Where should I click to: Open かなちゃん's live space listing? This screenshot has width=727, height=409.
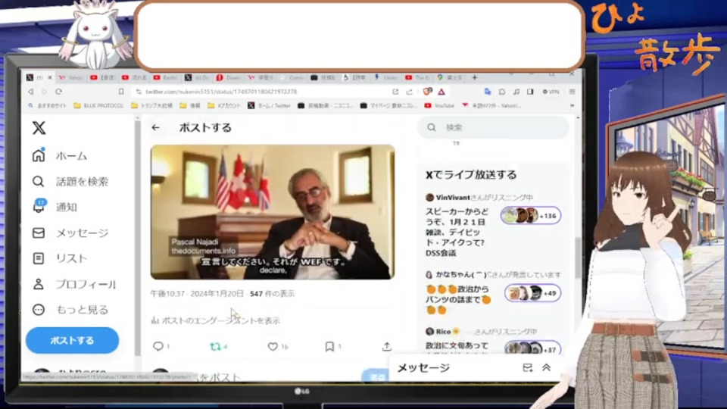[493, 292]
